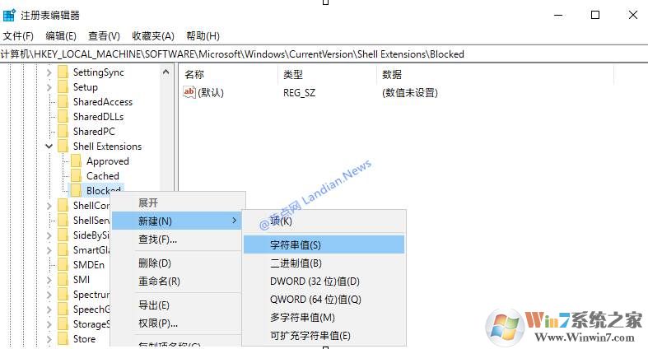648x349 pixels.
Task: Expand the ShellCor... key node
Action: tap(49, 206)
